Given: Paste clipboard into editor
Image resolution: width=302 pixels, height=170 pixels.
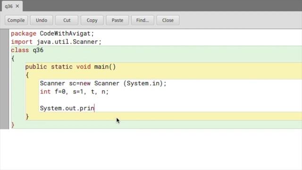Looking at the screenshot, I should coord(117,20).
